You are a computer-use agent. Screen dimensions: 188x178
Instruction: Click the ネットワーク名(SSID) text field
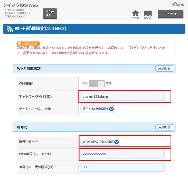point(122,97)
